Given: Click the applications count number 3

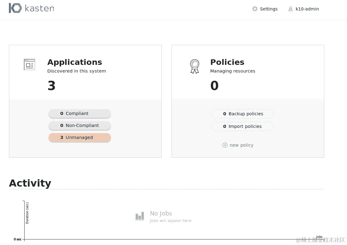Looking at the screenshot, I should (x=51, y=86).
